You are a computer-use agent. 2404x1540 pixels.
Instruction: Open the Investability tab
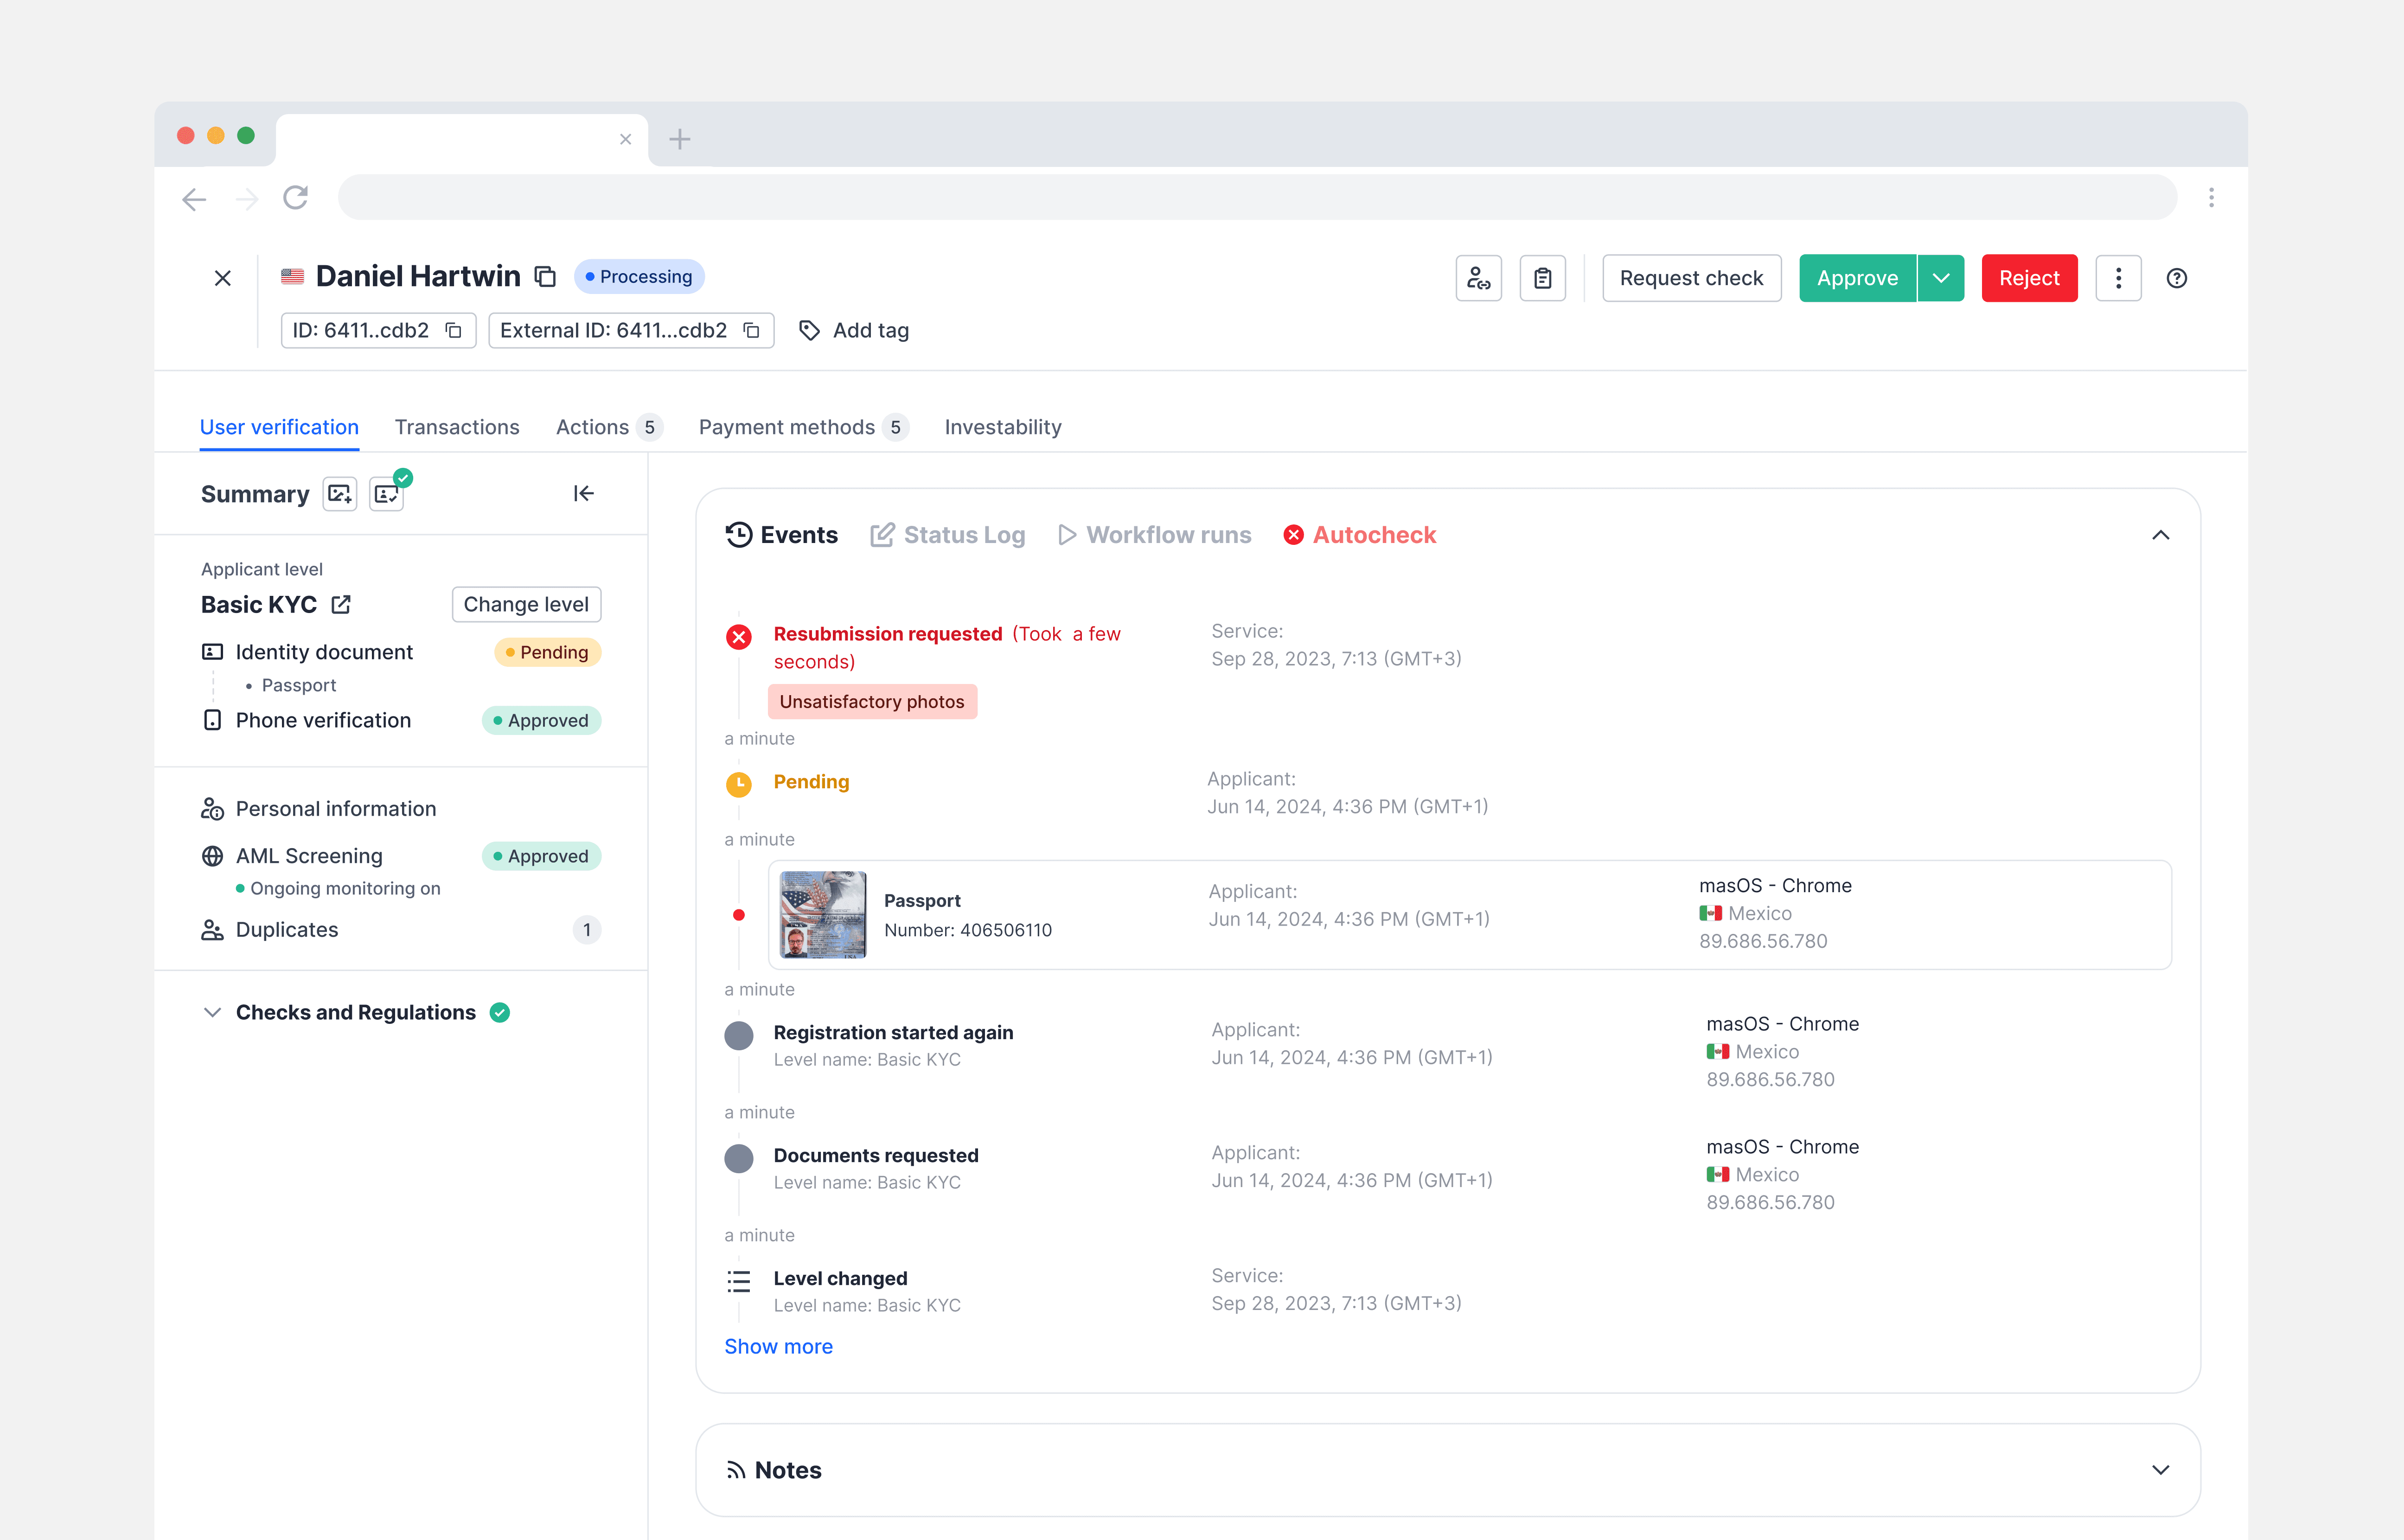click(x=1003, y=427)
